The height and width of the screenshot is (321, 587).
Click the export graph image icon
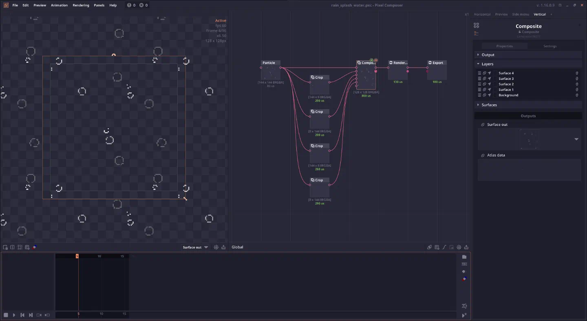(466, 247)
